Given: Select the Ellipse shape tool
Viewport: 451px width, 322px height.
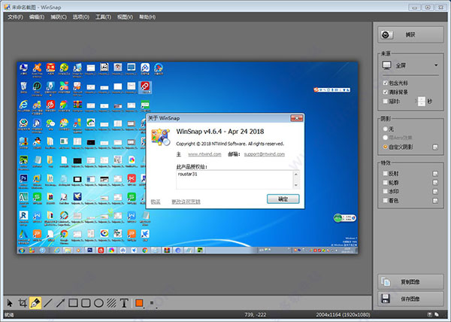Looking at the screenshot, I should point(98,303).
